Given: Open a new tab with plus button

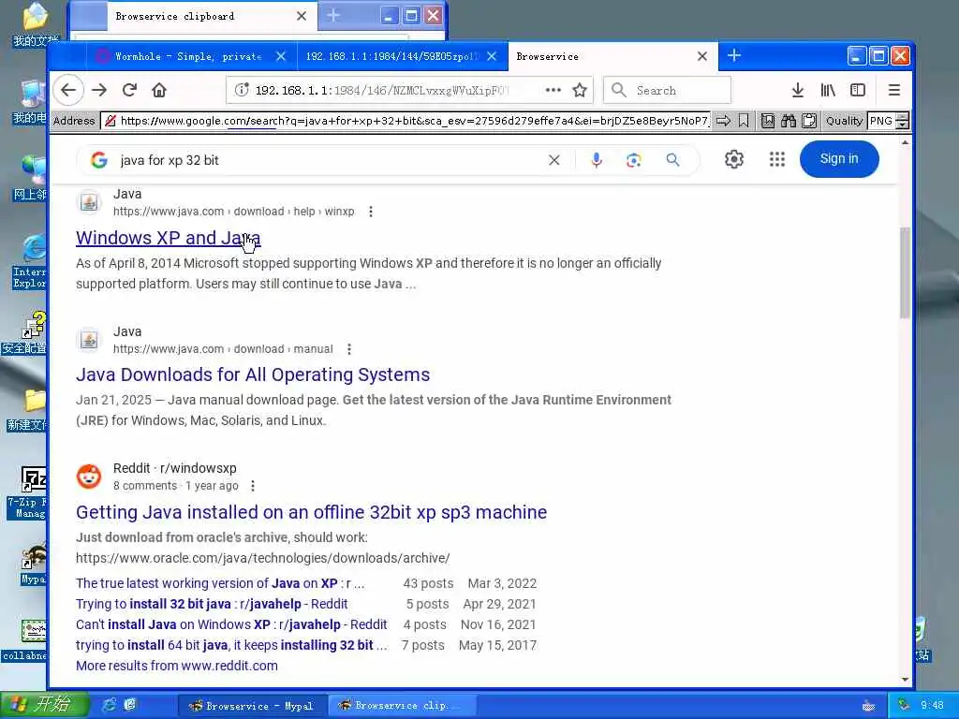Looking at the screenshot, I should (734, 55).
